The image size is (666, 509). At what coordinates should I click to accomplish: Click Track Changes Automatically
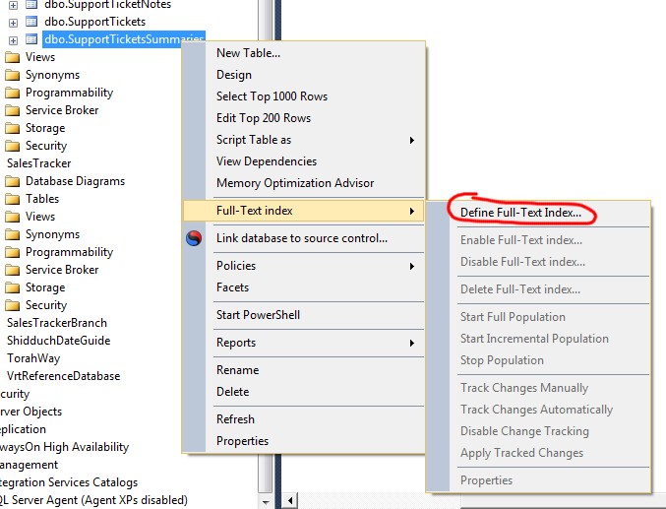(536, 410)
